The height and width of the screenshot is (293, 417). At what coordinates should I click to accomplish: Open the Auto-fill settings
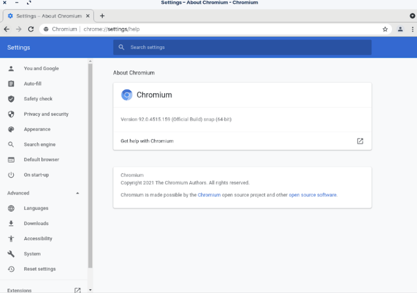pyautogui.click(x=32, y=84)
